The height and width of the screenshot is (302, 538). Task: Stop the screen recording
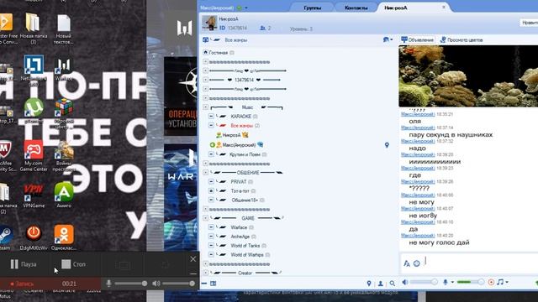click(x=73, y=264)
